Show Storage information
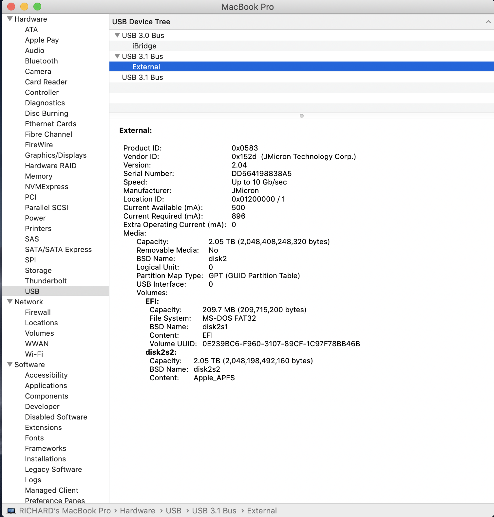The width and height of the screenshot is (494, 517). [38, 270]
